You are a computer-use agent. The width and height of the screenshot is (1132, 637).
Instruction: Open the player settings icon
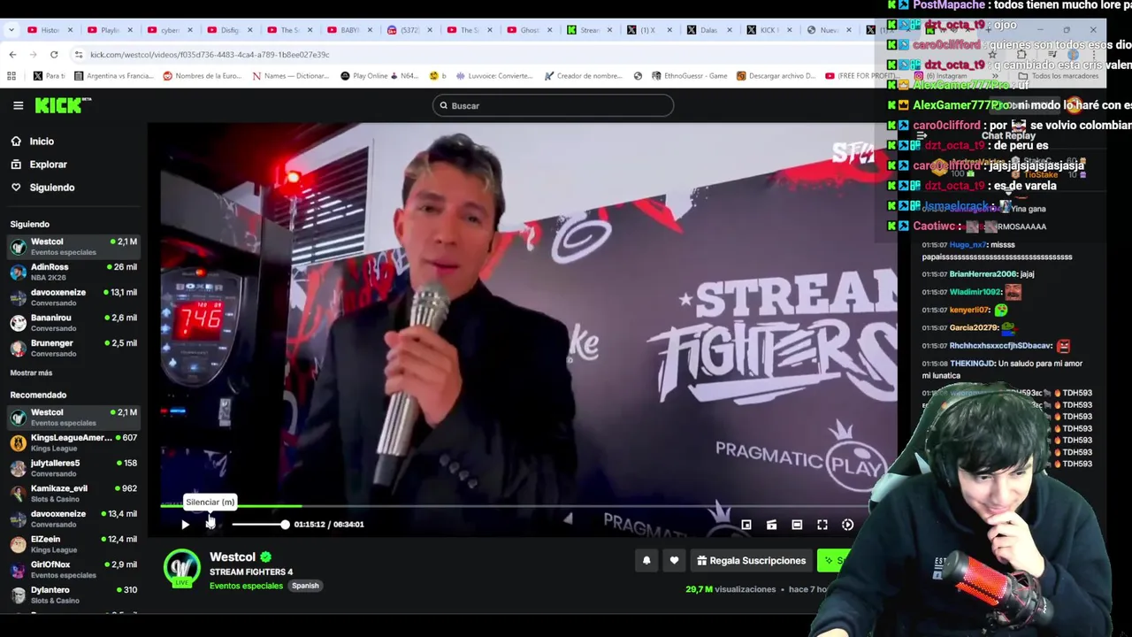click(847, 525)
